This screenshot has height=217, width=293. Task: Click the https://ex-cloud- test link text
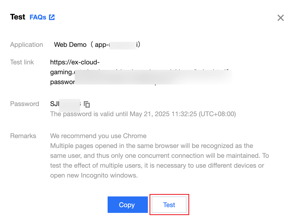coord(75,62)
